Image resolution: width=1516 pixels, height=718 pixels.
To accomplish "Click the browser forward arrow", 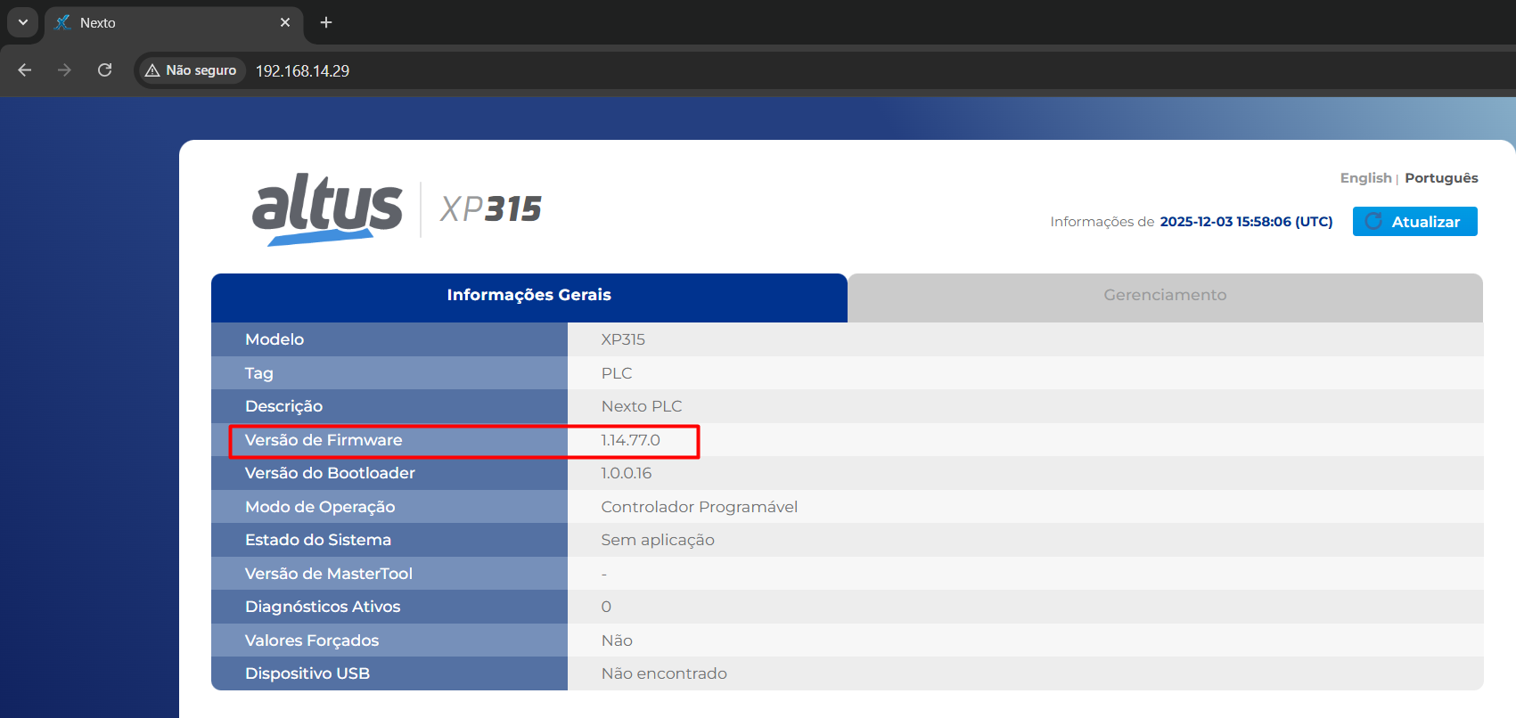I will click(64, 70).
